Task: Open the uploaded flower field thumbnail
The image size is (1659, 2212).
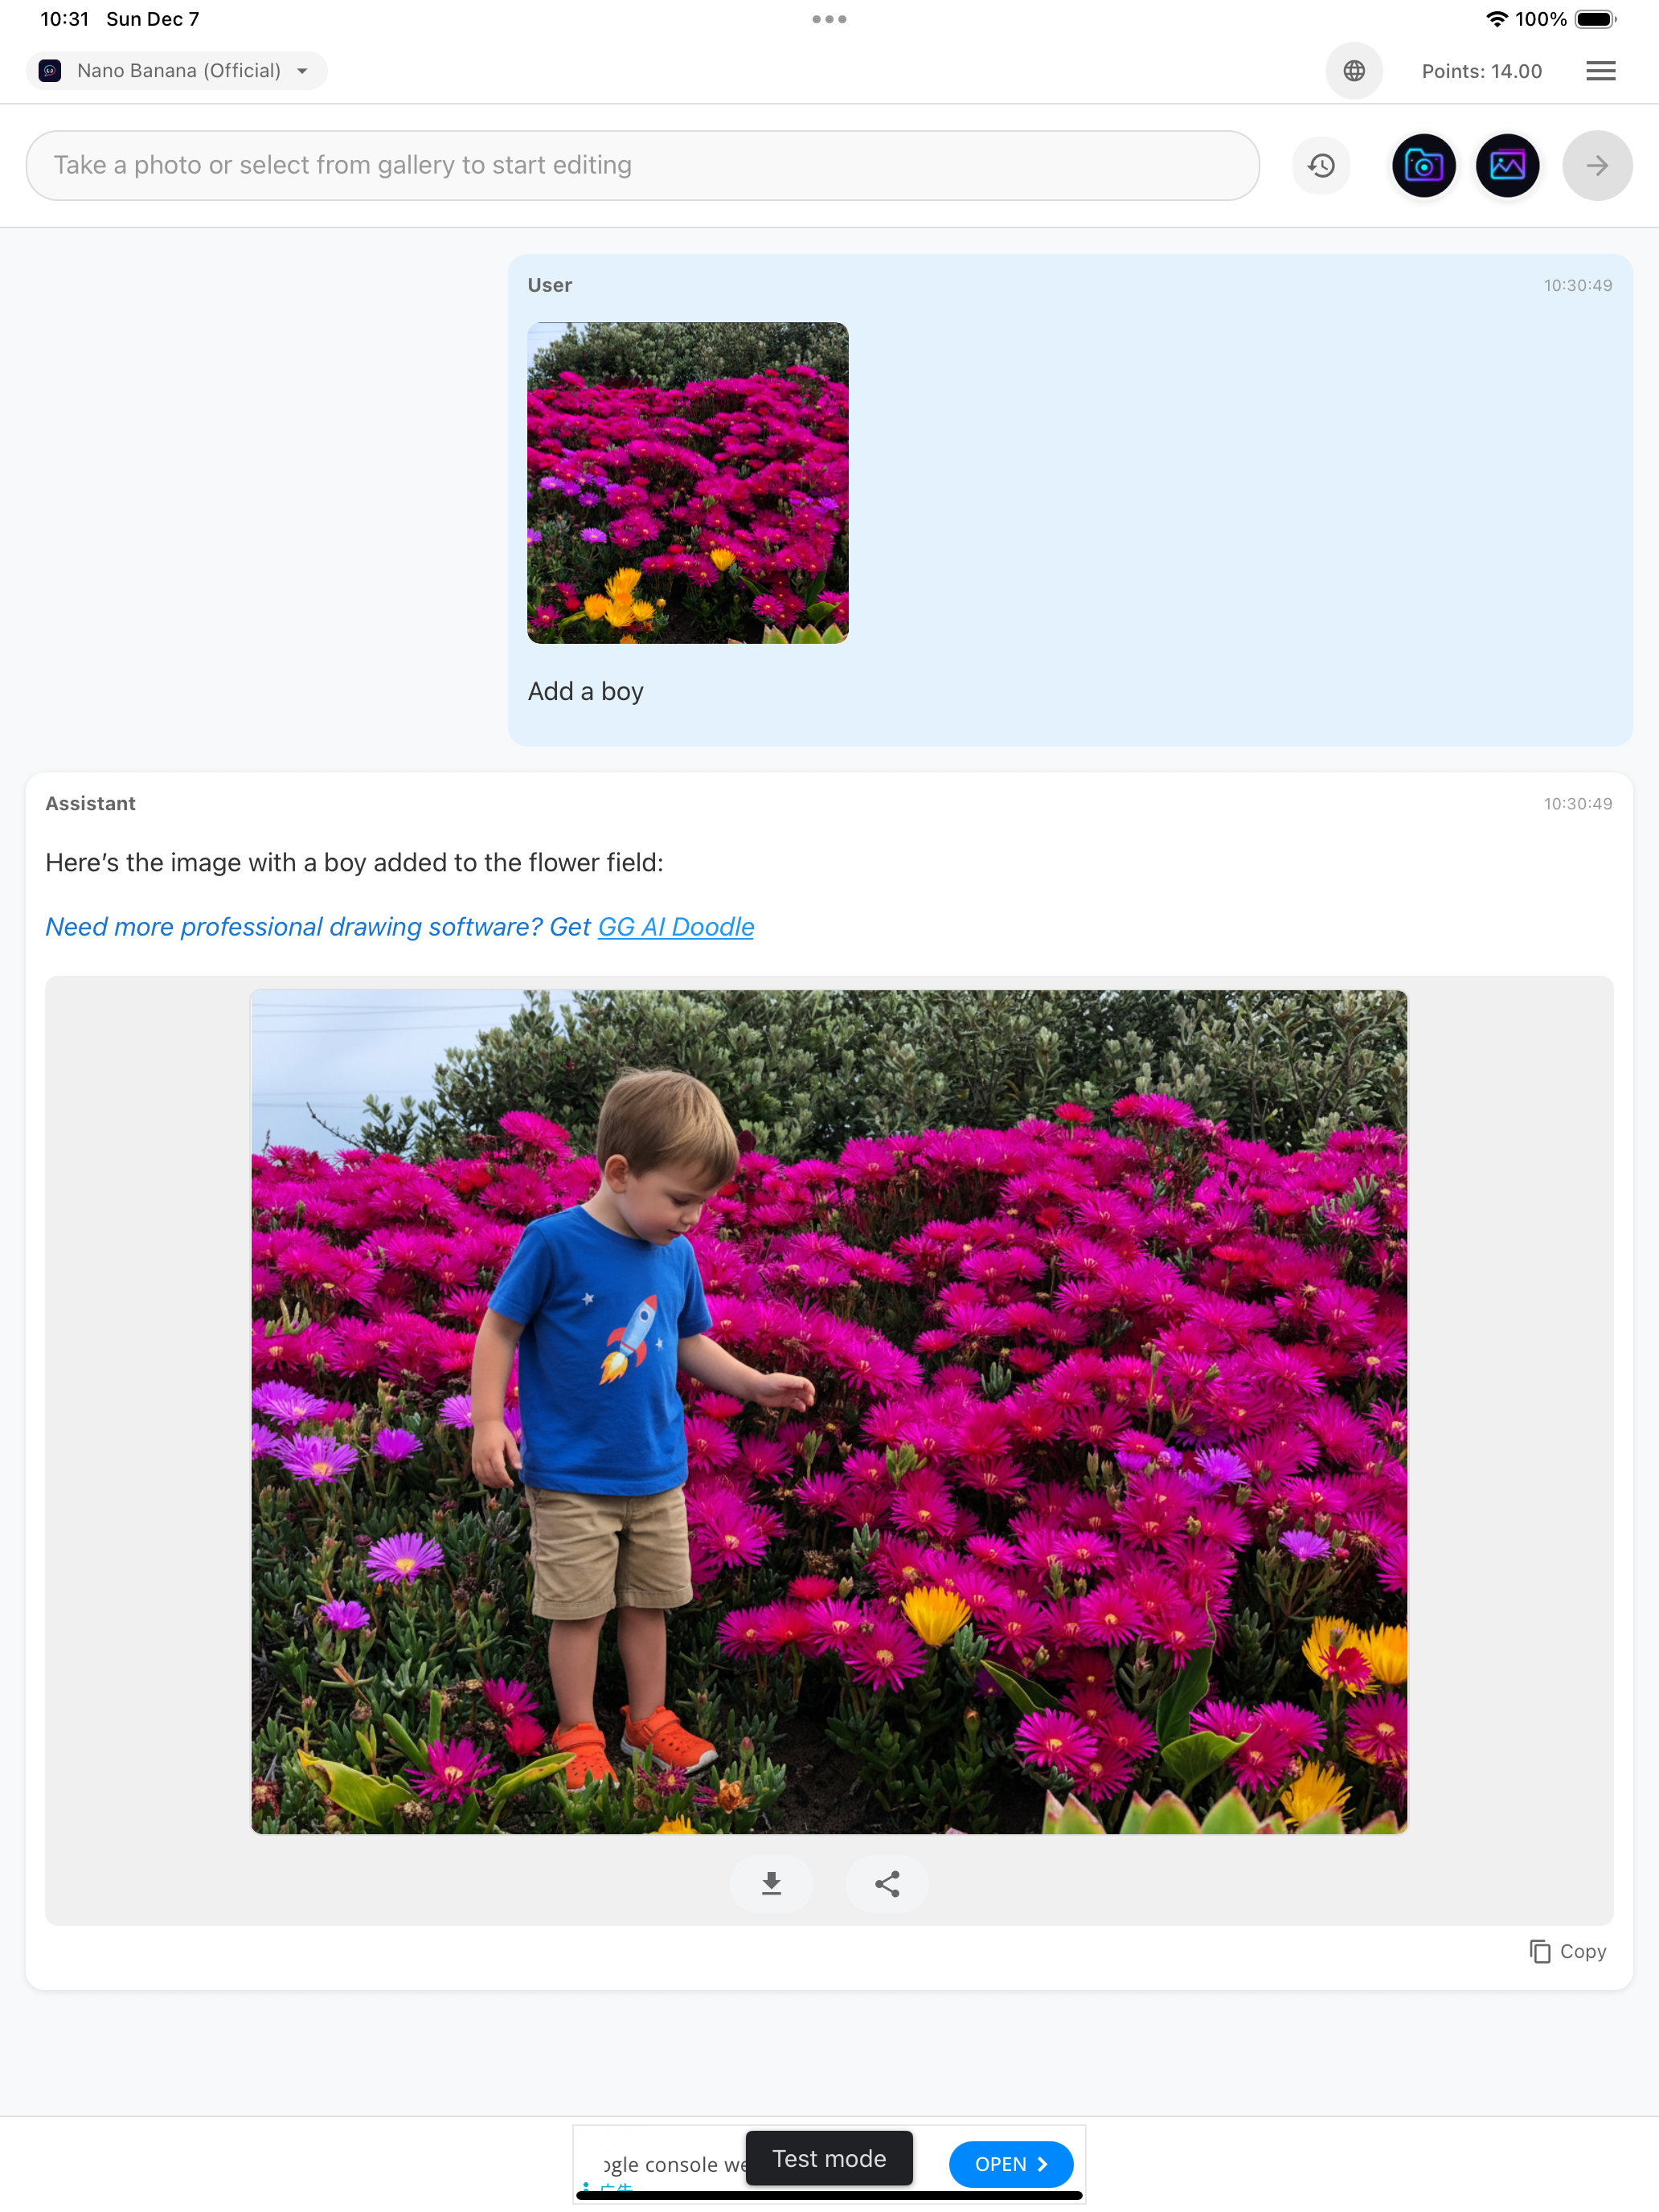Action: (x=687, y=482)
